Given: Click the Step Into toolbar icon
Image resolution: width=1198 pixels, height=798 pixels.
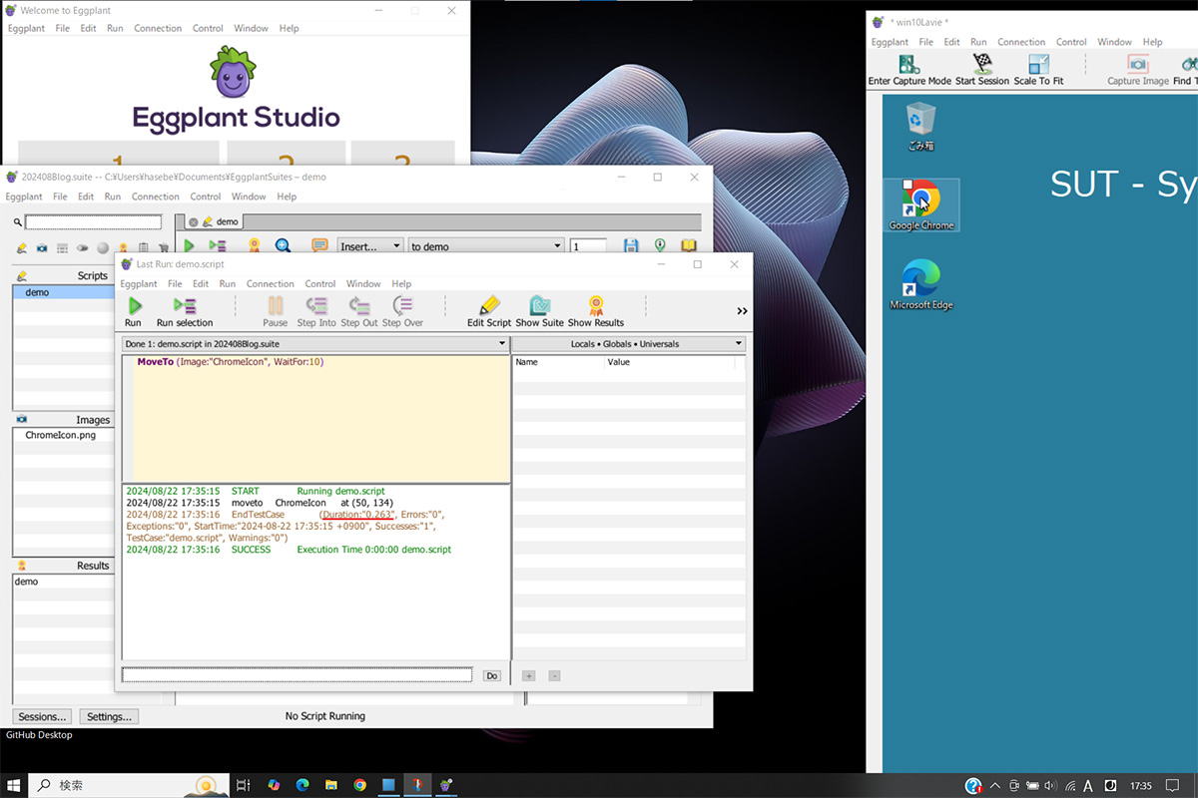Looking at the screenshot, I should (x=316, y=306).
